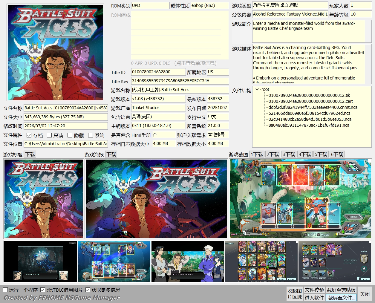Toggle the 存档 archive attribute checkbox
This screenshot has width=375, height=303.
tap(29, 135)
